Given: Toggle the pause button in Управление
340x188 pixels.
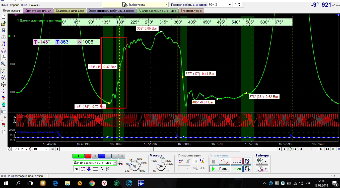Looking at the screenshot, I should click(214, 161).
